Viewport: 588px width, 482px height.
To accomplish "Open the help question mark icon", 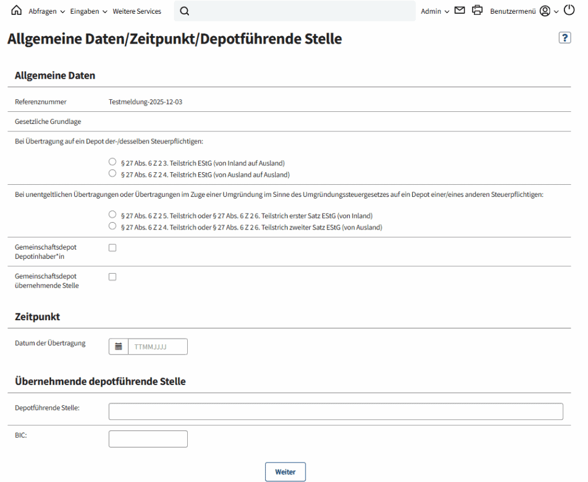I will [x=565, y=38].
